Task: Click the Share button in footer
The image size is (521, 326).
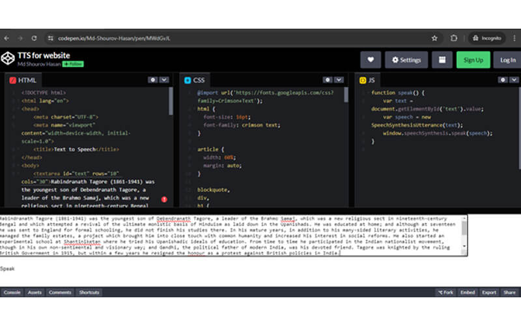Action: pyautogui.click(x=509, y=292)
